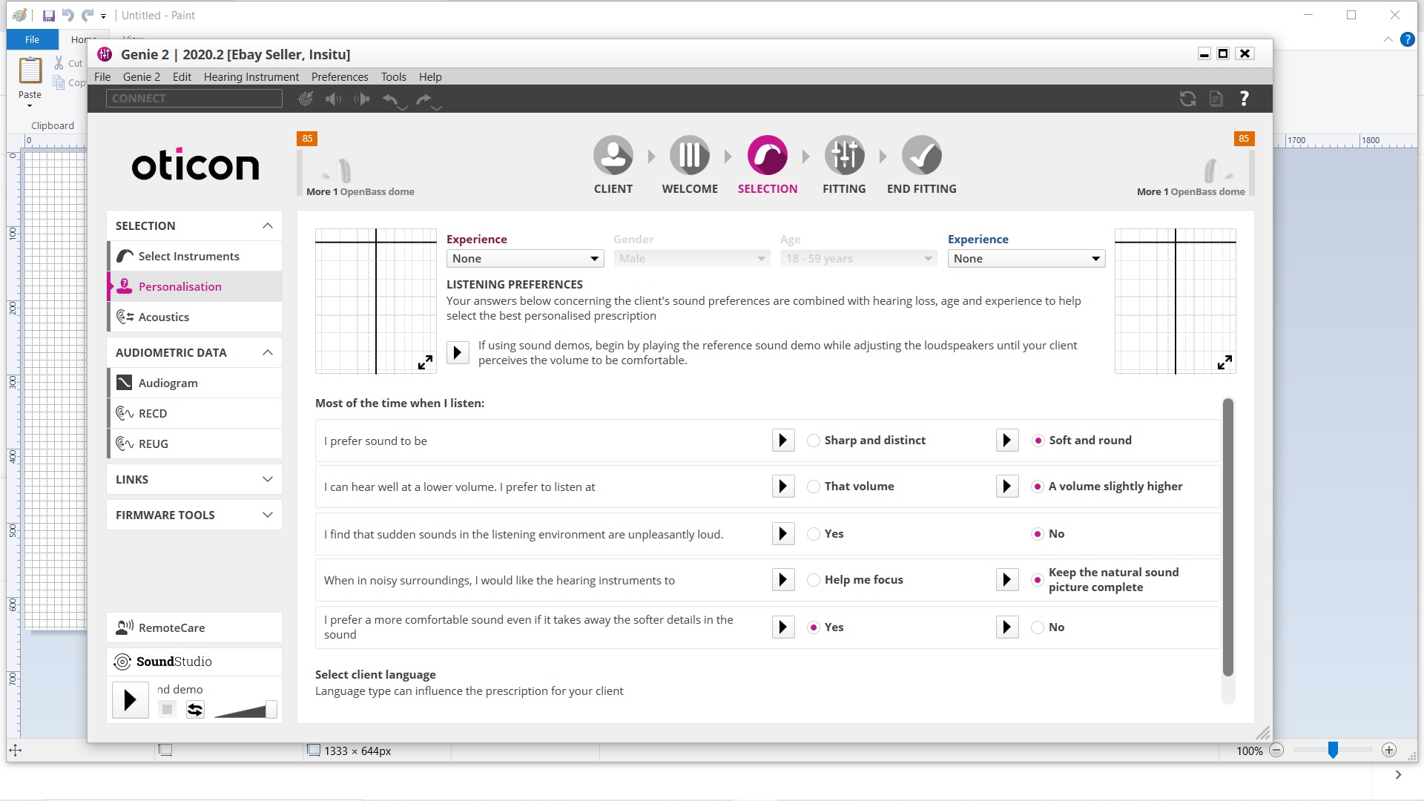Screen dimensions: 1424x801
Task: Open the END FITTING checkmark step
Action: coord(921,155)
